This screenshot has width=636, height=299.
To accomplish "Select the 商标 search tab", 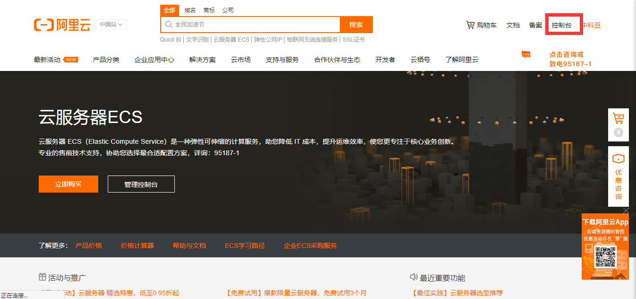I will pyautogui.click(x=209, y=10).
